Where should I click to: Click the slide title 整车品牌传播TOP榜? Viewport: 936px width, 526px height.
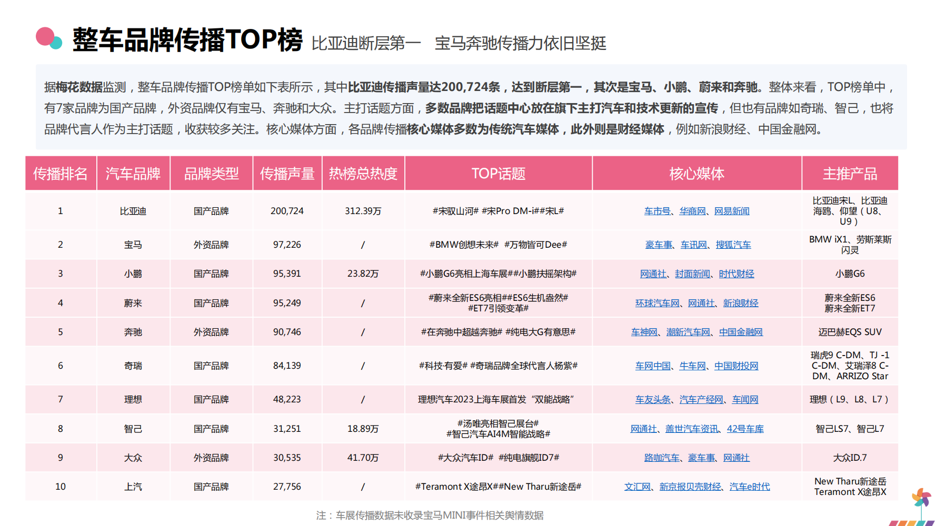(187, 40)
